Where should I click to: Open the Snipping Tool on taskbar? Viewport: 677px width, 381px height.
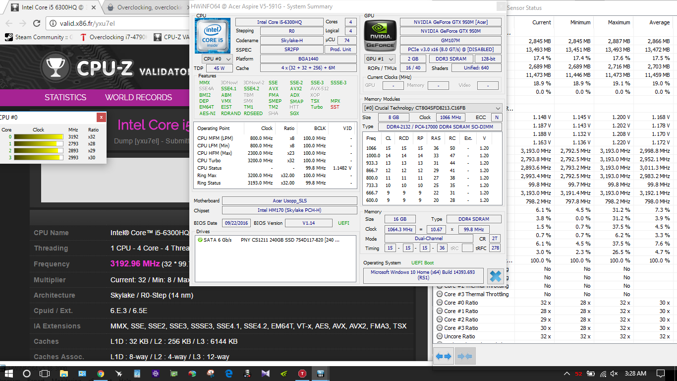211,373
